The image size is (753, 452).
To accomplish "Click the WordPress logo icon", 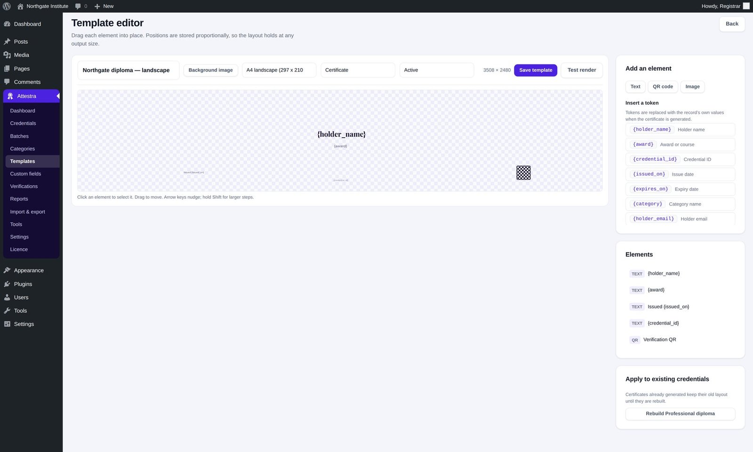I will 7,6.
